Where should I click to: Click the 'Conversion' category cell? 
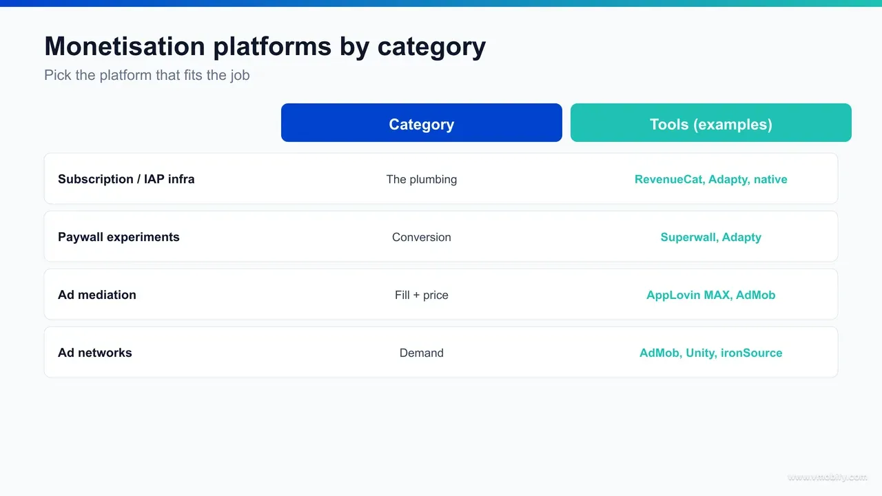tap(422, 237)
